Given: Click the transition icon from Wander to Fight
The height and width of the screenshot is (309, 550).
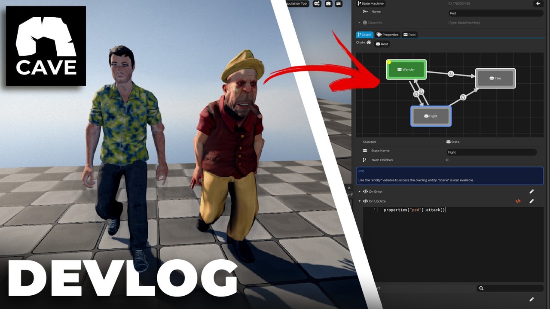Looking at the screenshot, I should pyautogui.click(x=416, y=94).
